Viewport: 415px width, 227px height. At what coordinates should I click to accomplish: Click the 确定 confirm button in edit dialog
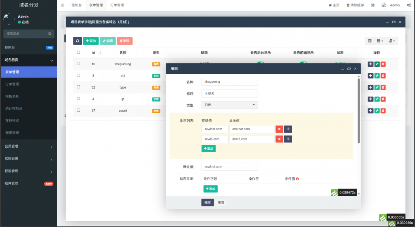click(x=207, y=202)
